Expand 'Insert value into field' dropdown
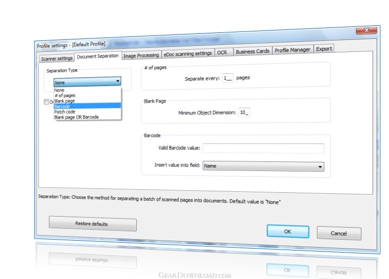This screenshot has height=279, width=389. [x=263, y=166]
